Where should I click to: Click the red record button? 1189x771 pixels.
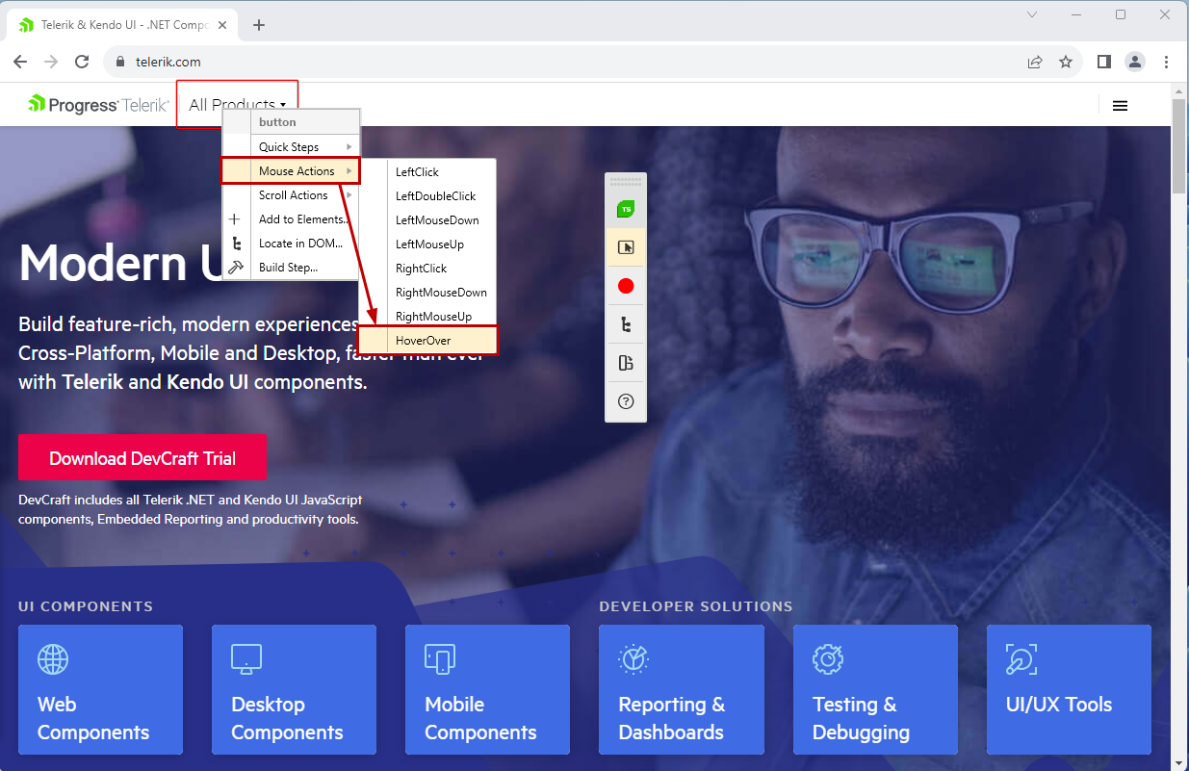click(x=626, y=286)
